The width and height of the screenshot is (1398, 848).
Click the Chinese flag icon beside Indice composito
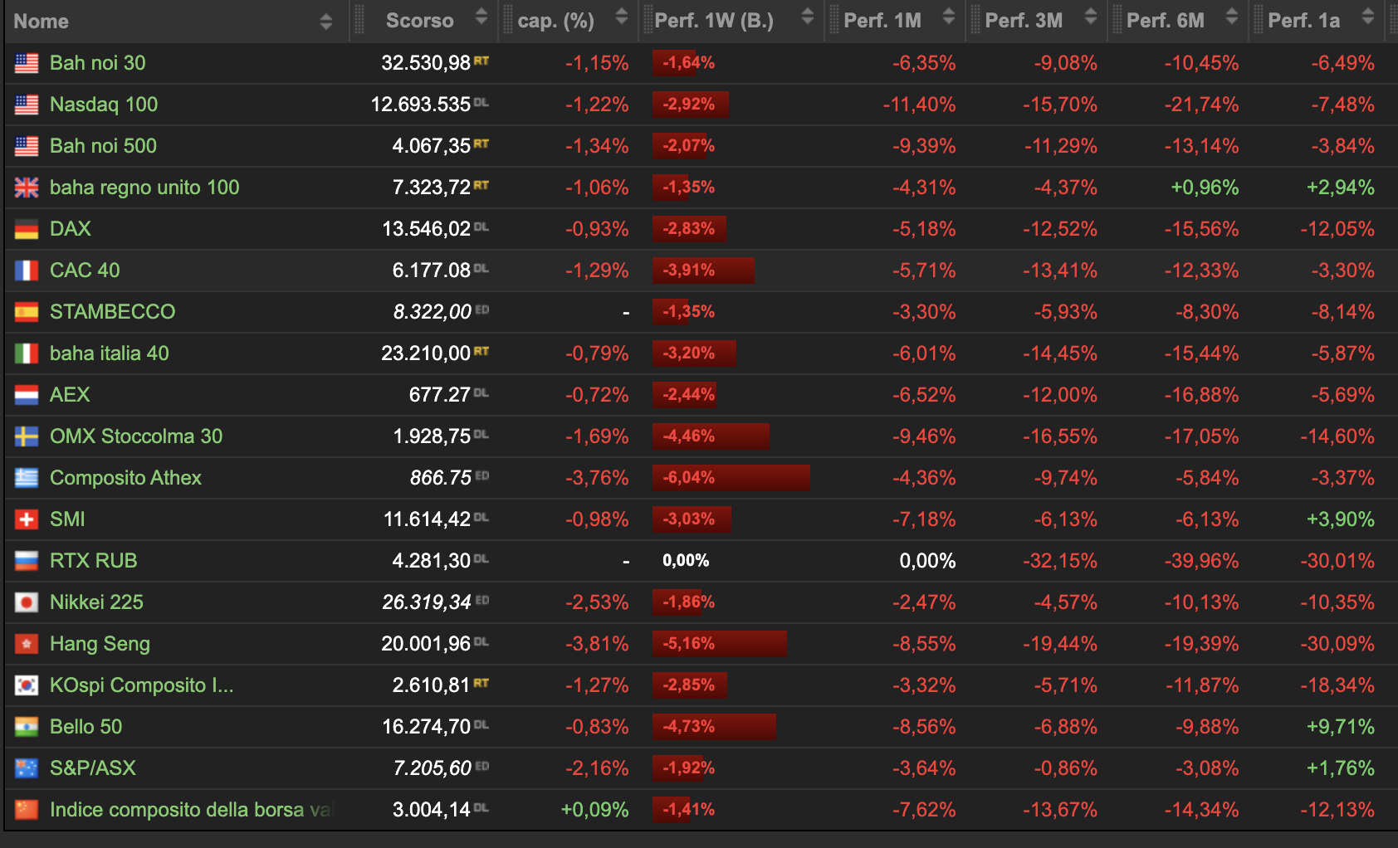(x=27, y=810)
